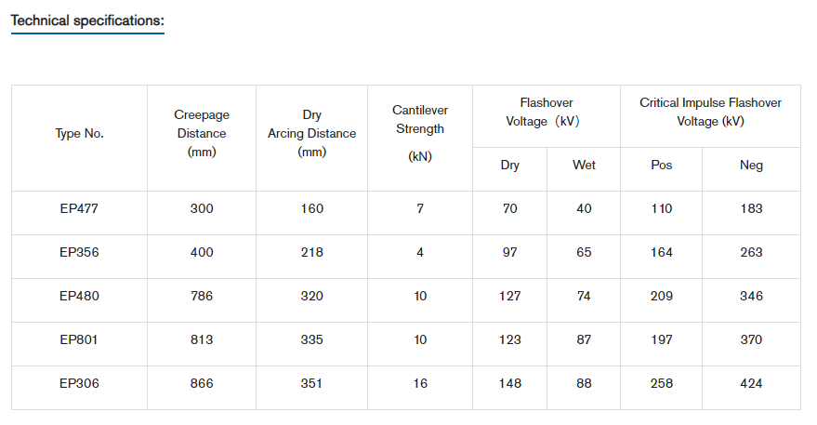This screenshot has width=817, height=425.
Task: Select the Wet sub-column header
Action: [584, 166]
